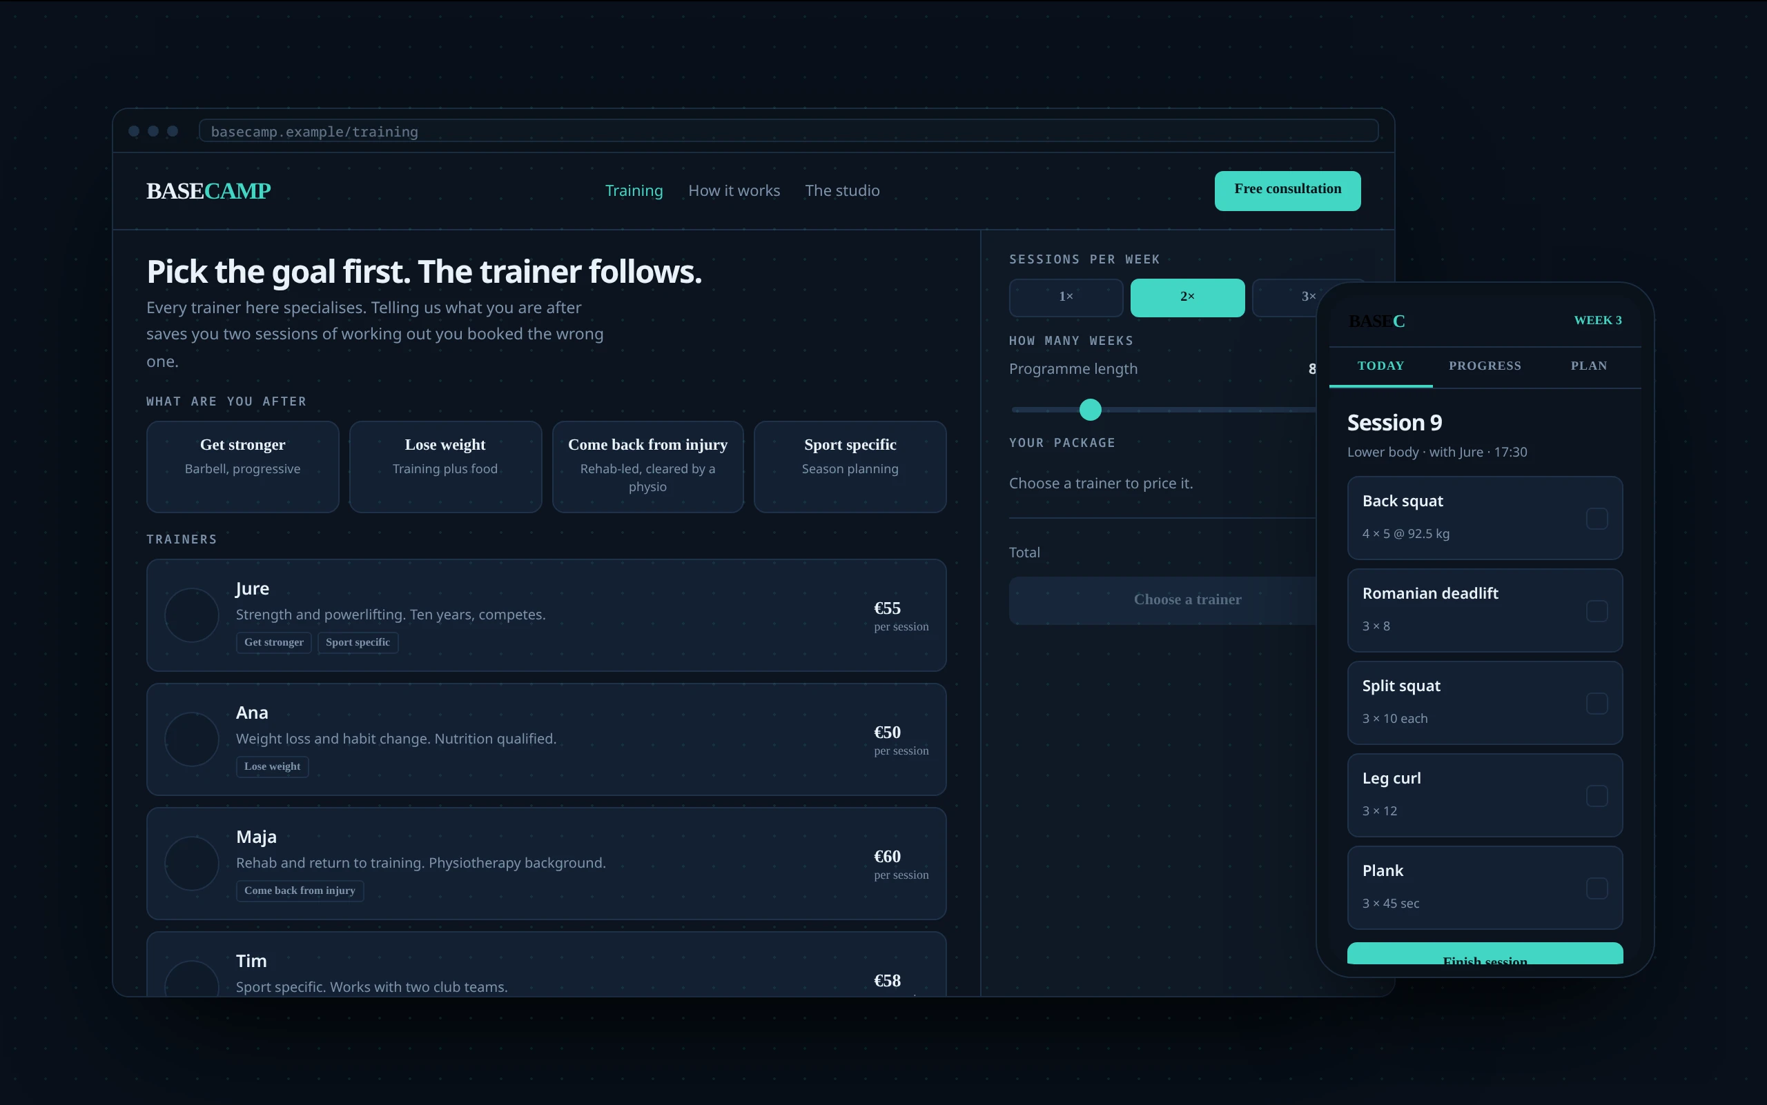This screenshot has height=1105, width=1767.
Task: Click the Lose weight tag on Ana
Action: (272, 766)
